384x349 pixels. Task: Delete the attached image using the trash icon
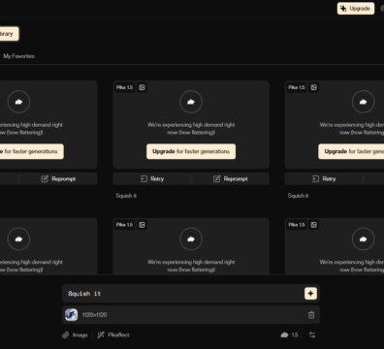coord(311,315)
